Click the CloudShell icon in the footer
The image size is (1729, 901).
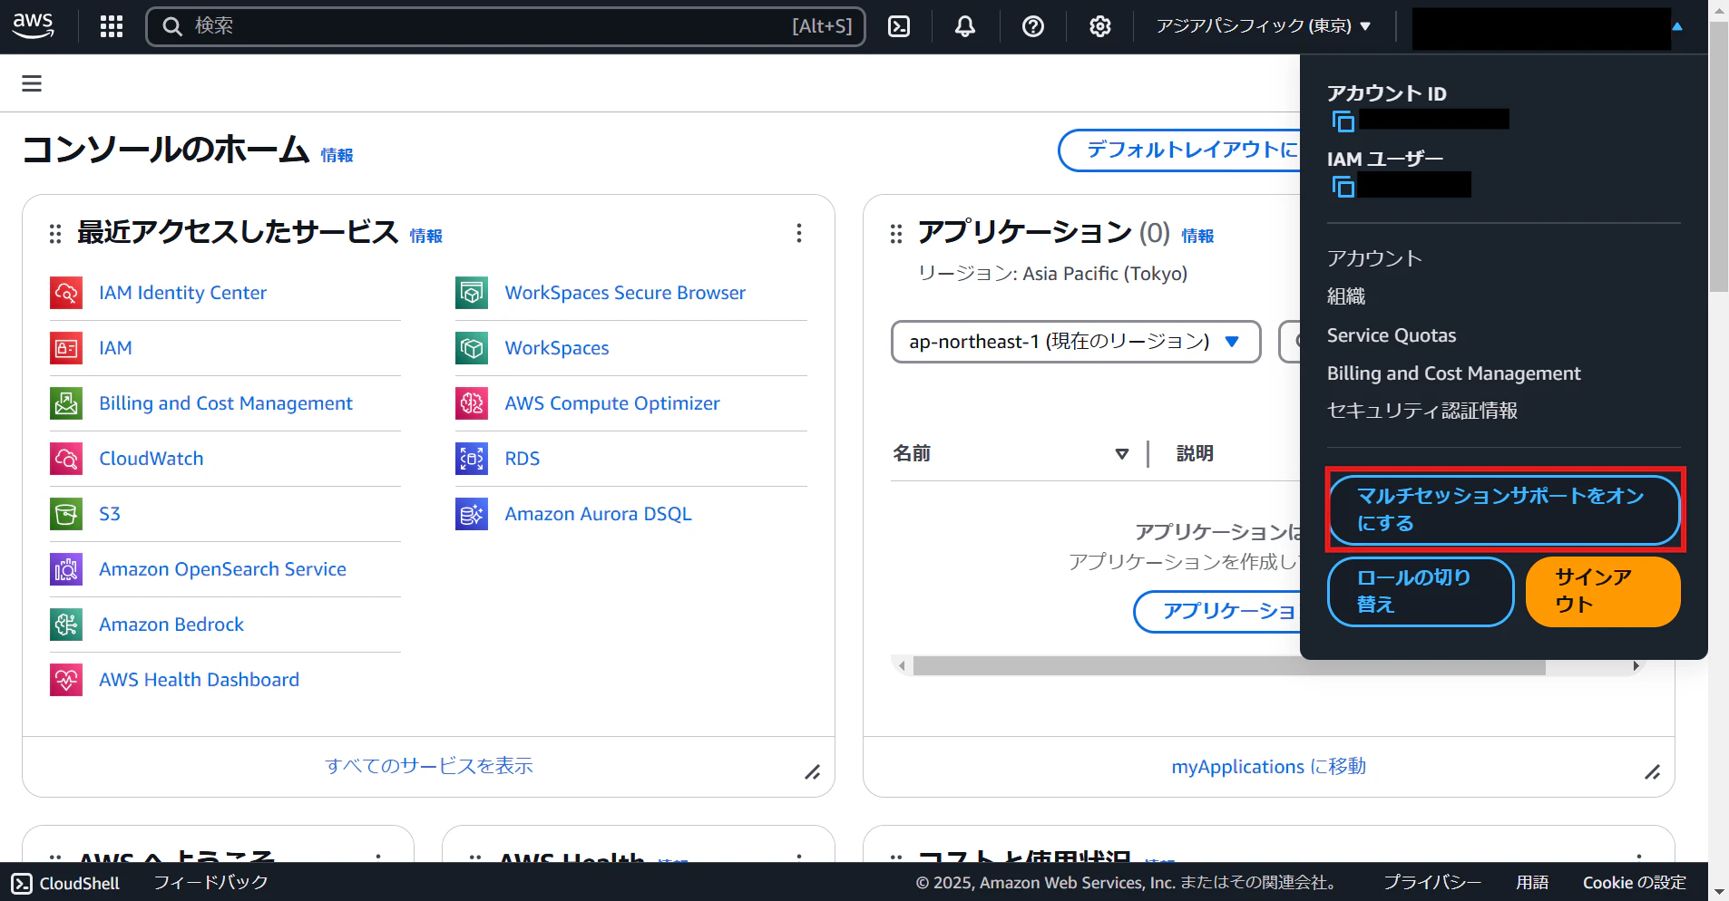click(23, 883)
